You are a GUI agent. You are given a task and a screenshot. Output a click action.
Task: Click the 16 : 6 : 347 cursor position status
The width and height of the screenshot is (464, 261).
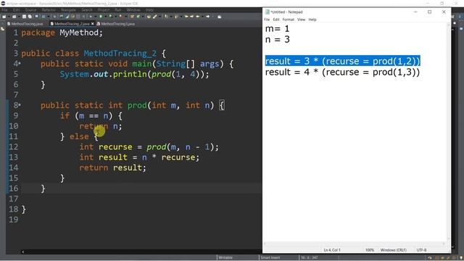[310, 257]
